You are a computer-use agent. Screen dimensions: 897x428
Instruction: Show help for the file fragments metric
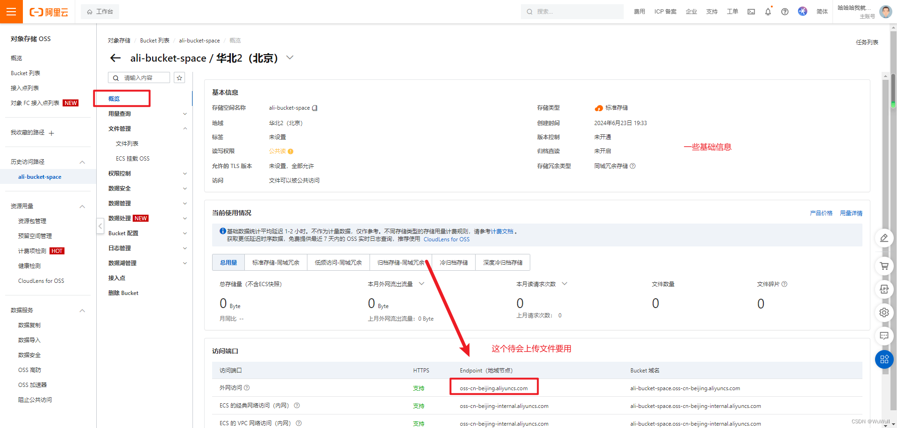pyautogui.click(x=784, y=284)
